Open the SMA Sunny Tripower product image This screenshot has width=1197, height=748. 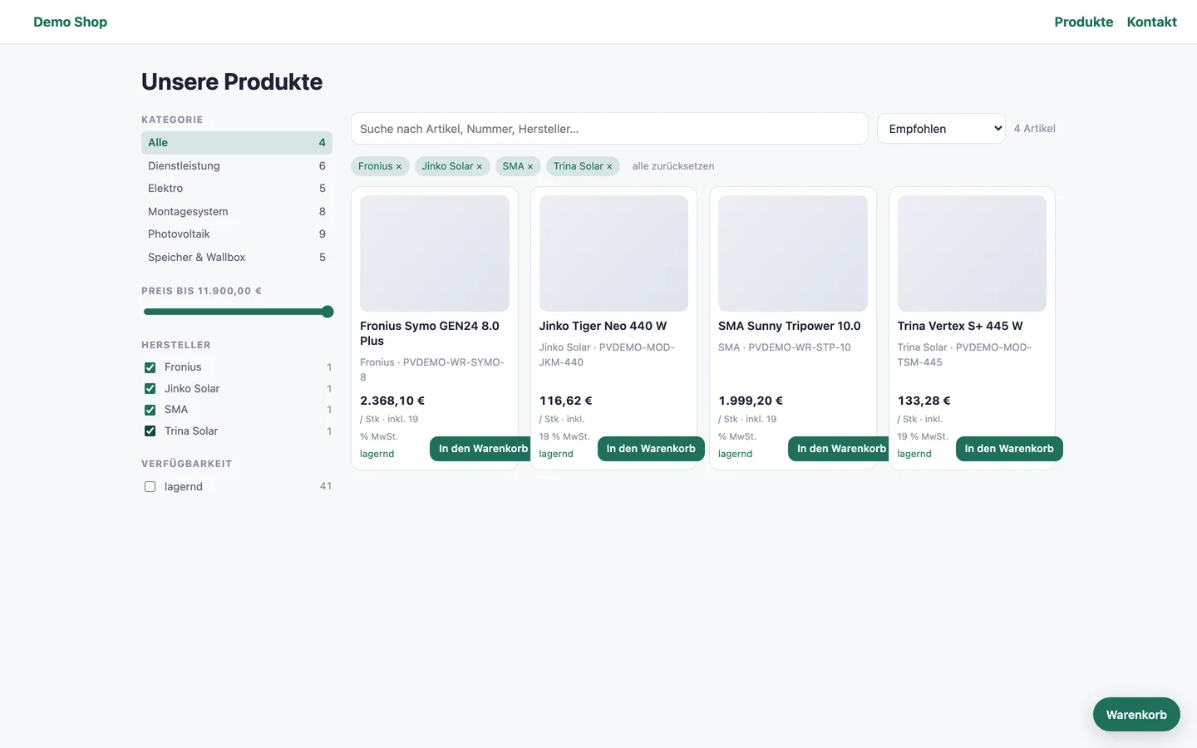tap(793, 253)
